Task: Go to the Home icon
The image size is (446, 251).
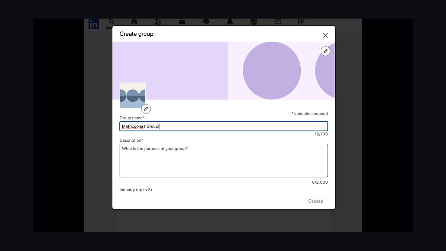Action: coord(134,22)
